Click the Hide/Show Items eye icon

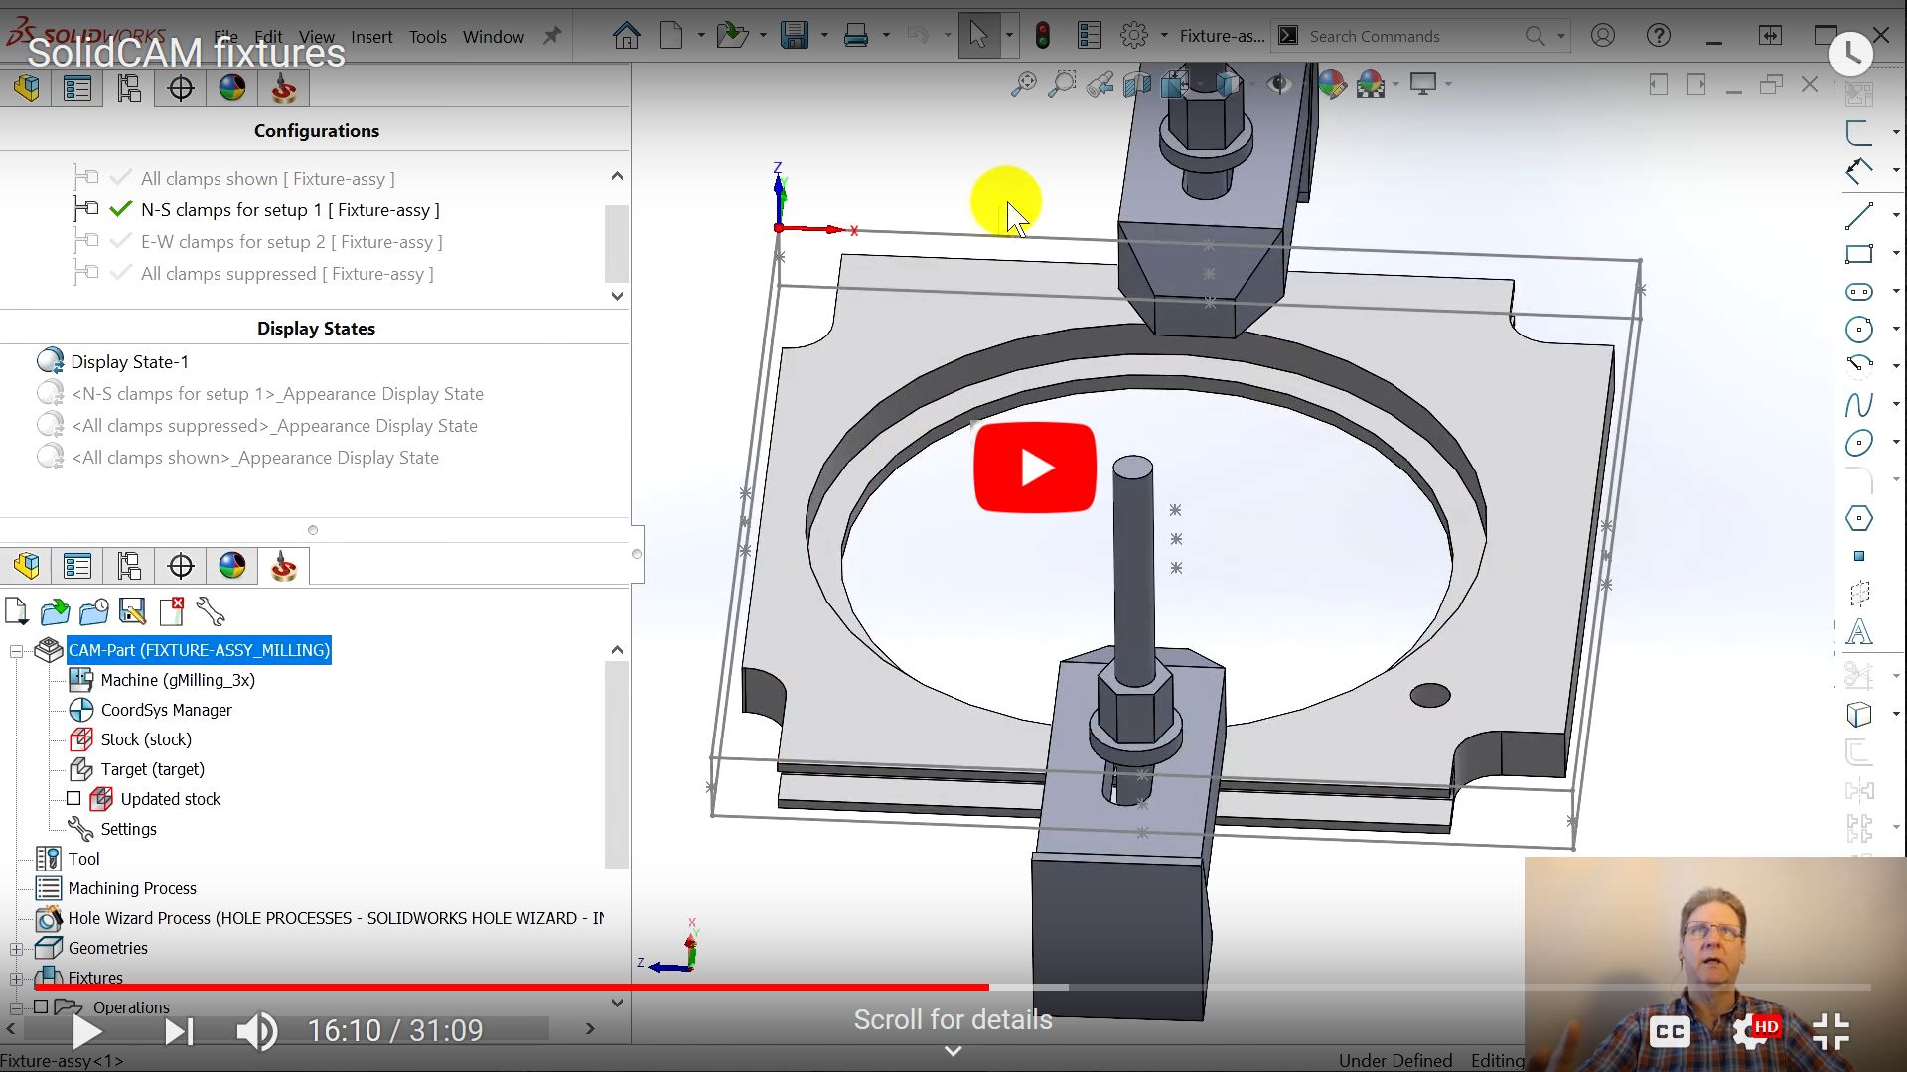pyautogui.click(x=1279, y=84)
